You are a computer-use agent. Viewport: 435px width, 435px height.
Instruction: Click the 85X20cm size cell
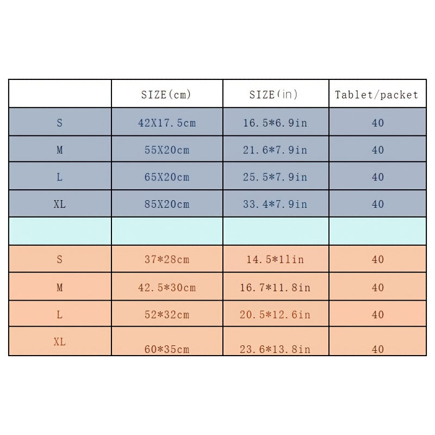[x=166, y=204]
